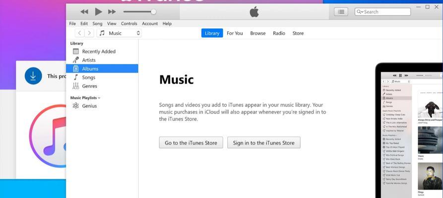Select Artists in the sidebar
Image resolution: width=443 pixels, height=198 pixels.
click(x=102, y=60)
